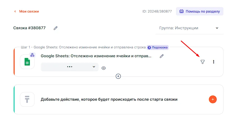The width and height of the screenshot is (236, 130).
Task: Go back using the arrow before Мои связки
Action: [x=15, y=12]
